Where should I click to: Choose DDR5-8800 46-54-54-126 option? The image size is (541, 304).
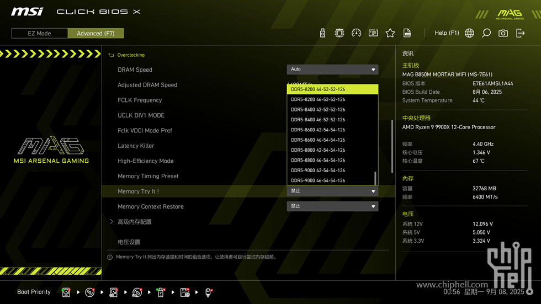332,160
